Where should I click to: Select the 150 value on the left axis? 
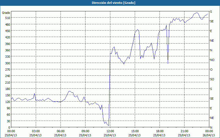tap(8, 95)
